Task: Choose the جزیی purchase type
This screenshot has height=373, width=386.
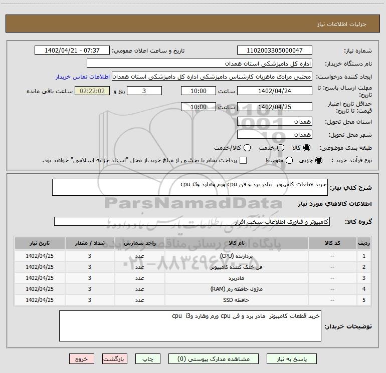Action: click(x=318, y=160)
